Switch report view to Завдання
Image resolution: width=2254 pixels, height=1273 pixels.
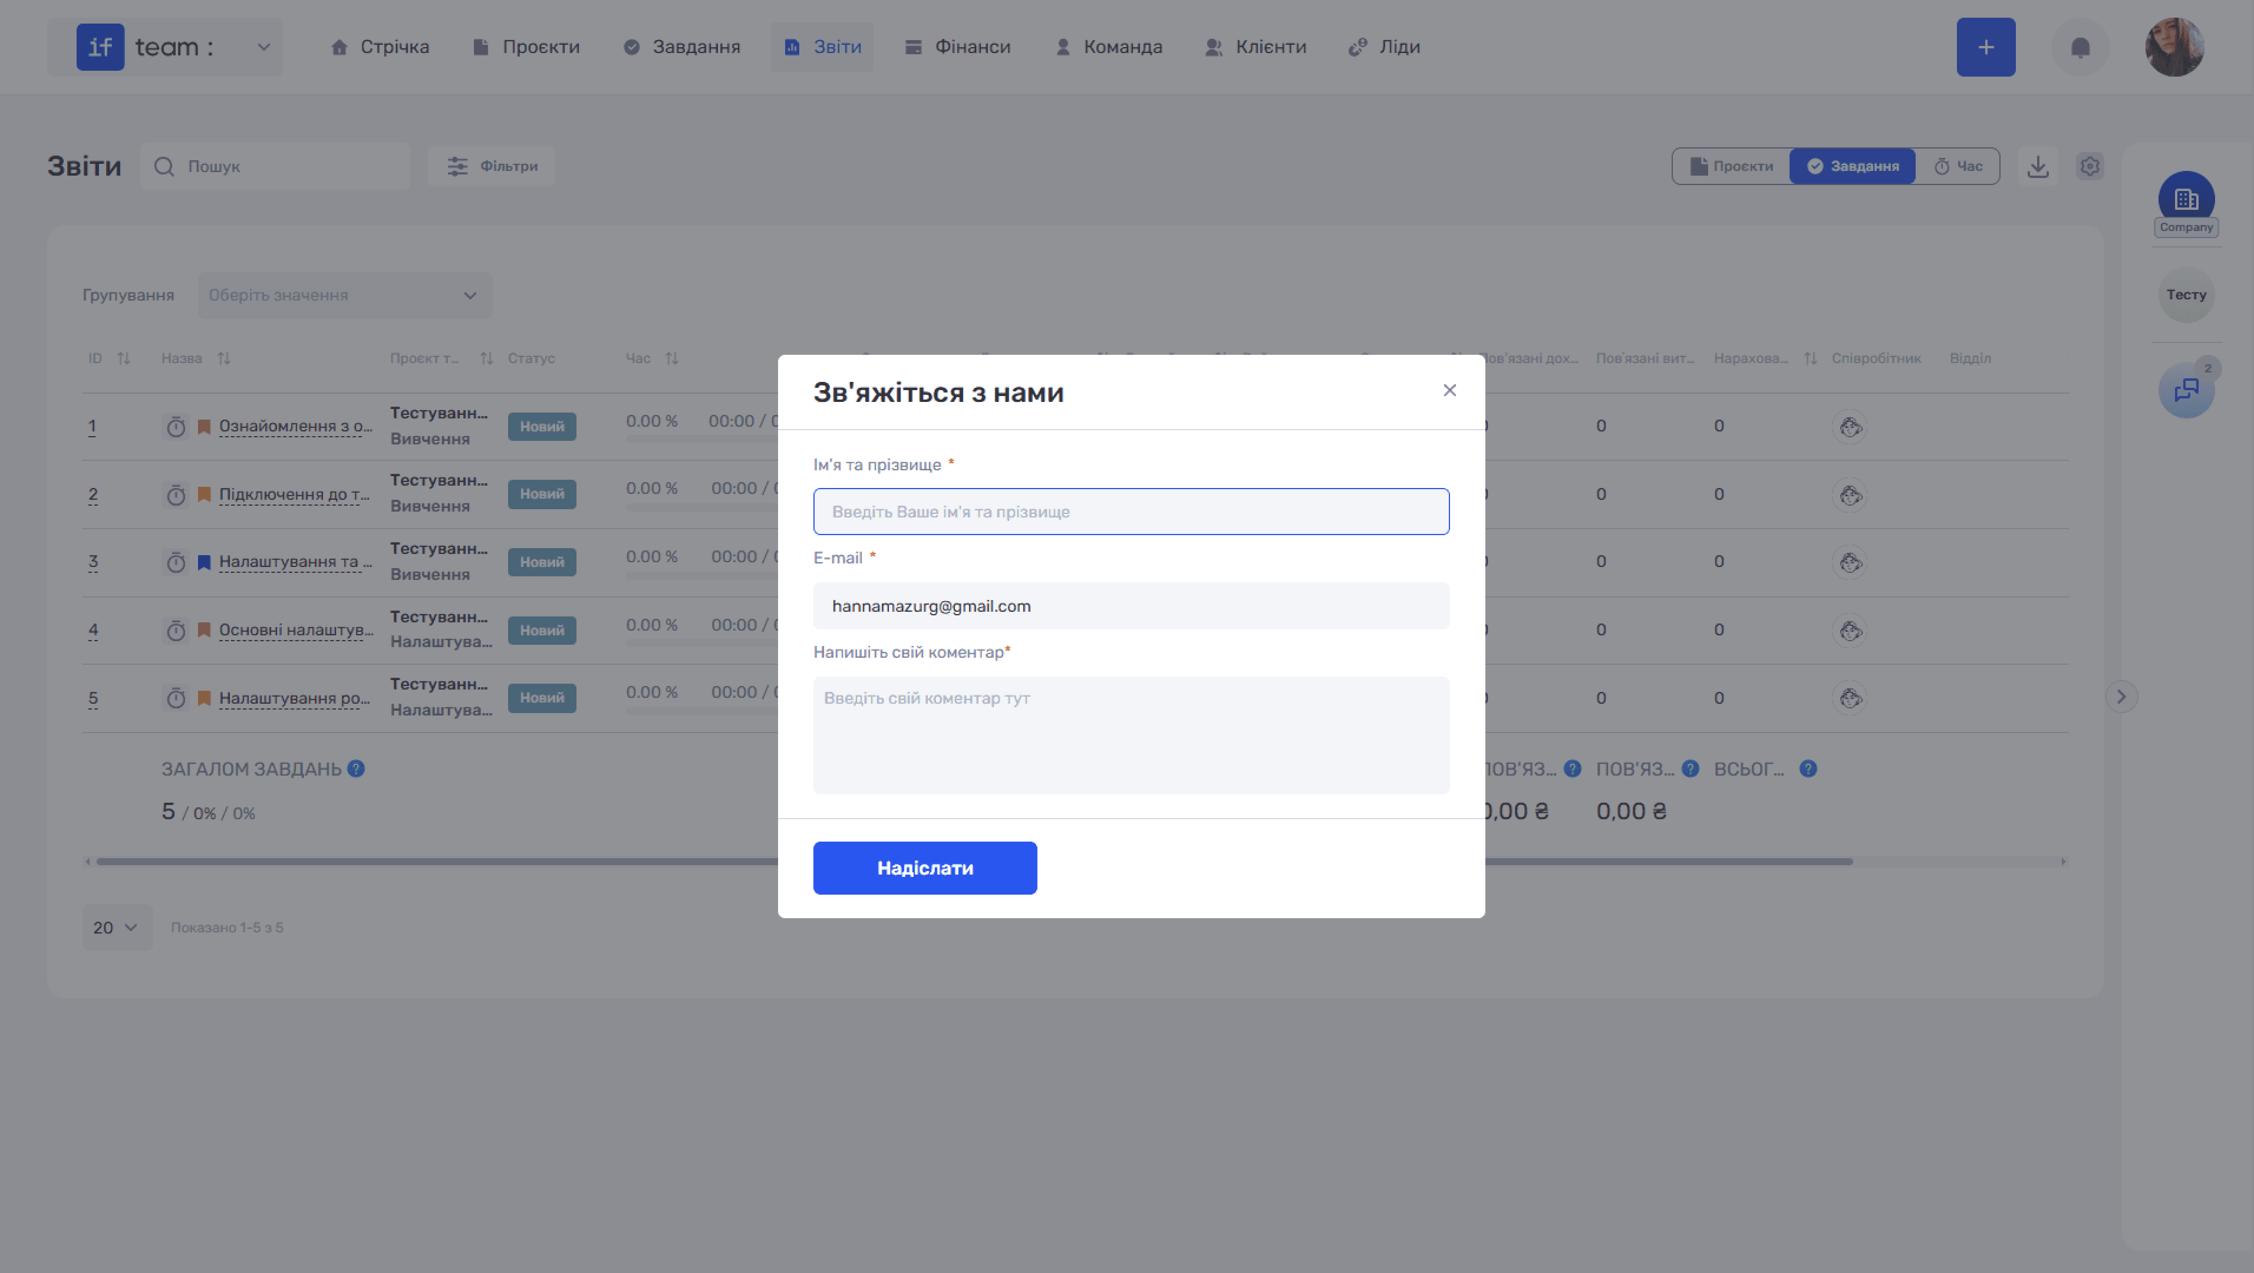coord(1853,166)
